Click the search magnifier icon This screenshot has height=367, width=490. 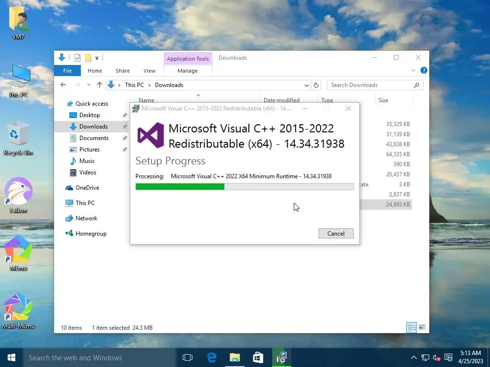416,85
